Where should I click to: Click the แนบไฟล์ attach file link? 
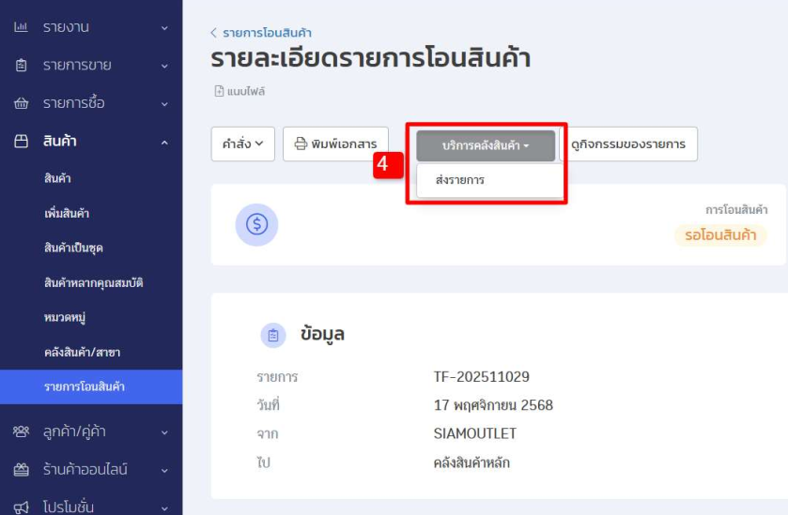pos(240,91)
